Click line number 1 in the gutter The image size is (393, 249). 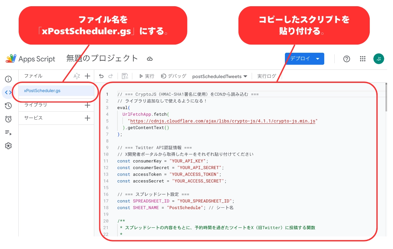click(x=107, y=94)
